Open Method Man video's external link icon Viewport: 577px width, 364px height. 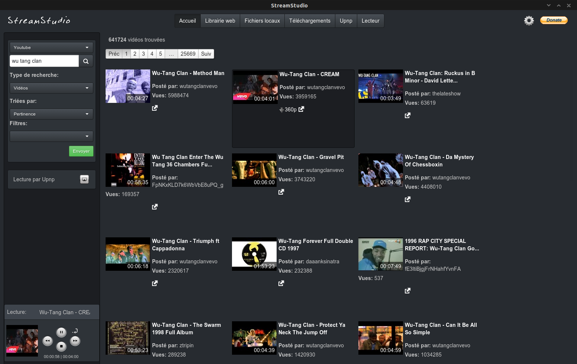point(155,108)
